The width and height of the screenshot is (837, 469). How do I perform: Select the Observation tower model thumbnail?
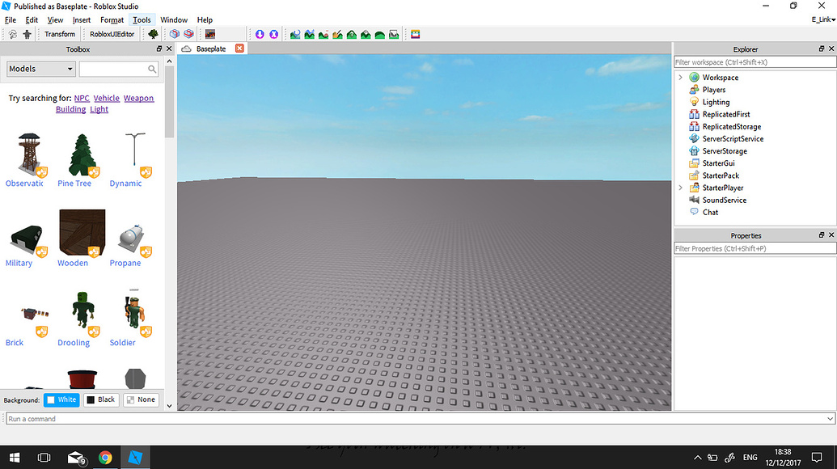(29, 155)
